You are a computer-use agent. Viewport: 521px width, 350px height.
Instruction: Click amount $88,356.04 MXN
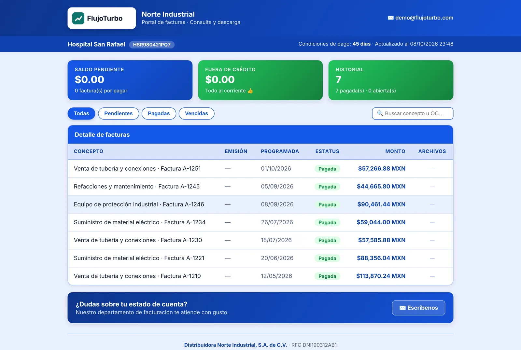381,258
